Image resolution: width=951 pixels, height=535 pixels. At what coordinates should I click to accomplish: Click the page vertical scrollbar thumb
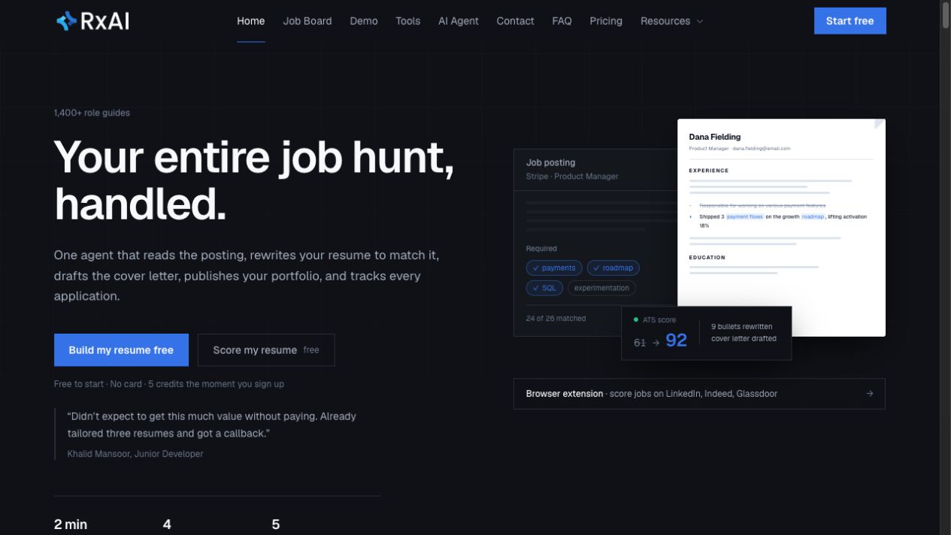[946, 15]
